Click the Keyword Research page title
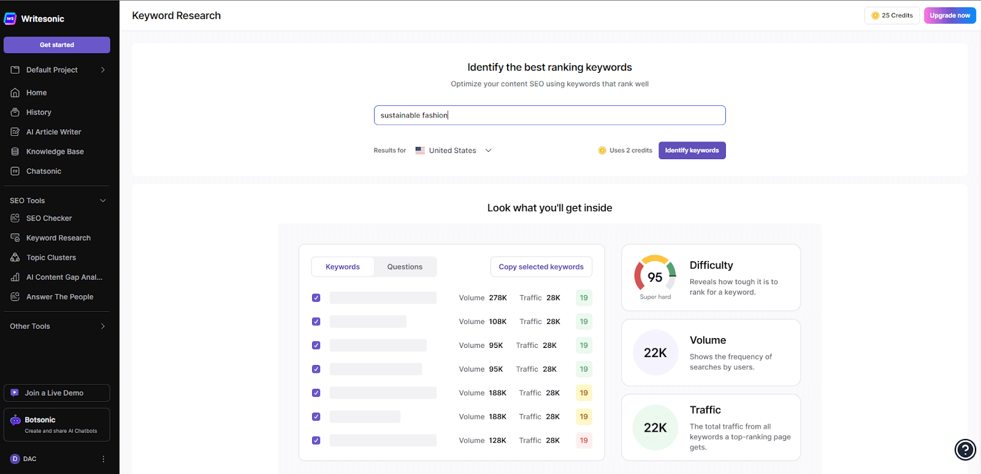 (x=177, y=15)
